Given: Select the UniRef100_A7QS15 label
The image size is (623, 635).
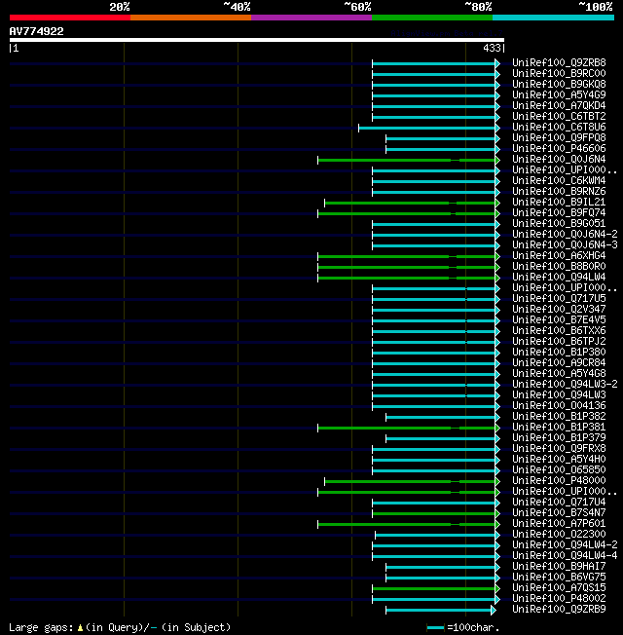Looking at the screenshot, I should pos(559,588).
